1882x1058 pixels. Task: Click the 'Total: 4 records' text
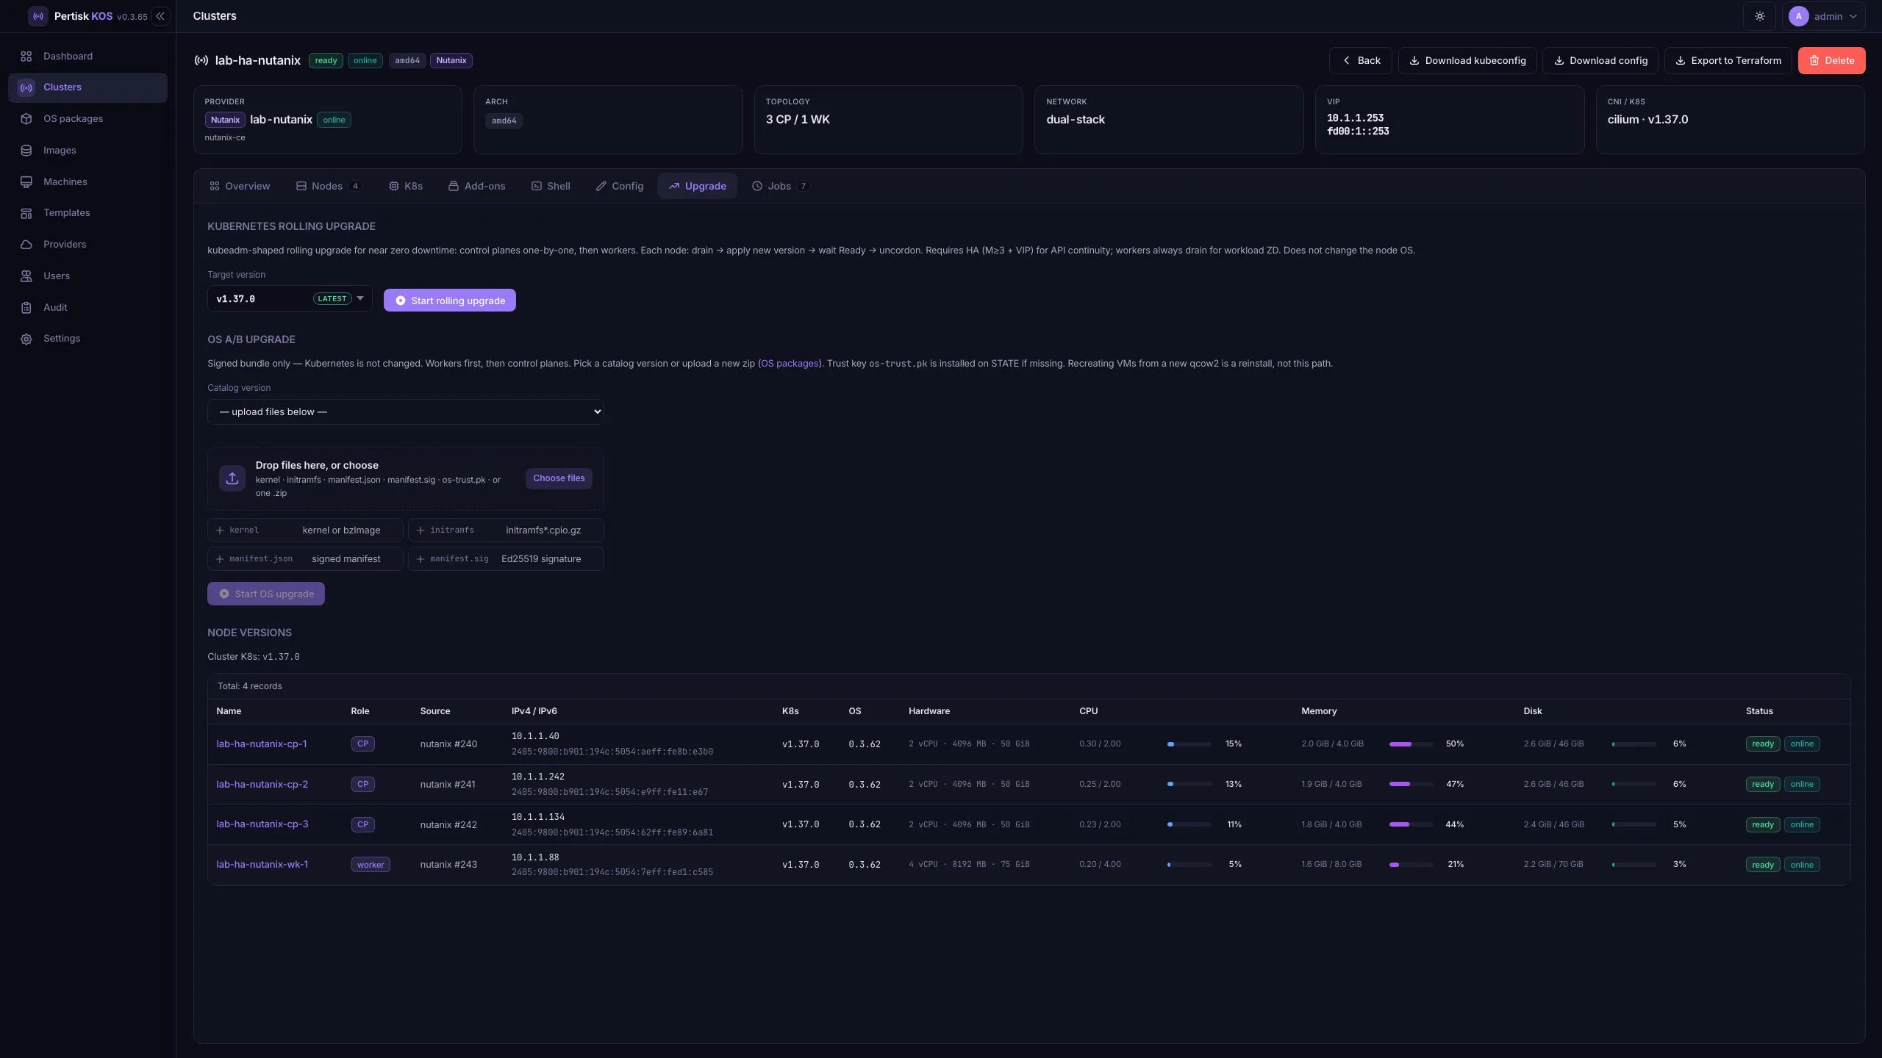(x=249, y=686)
